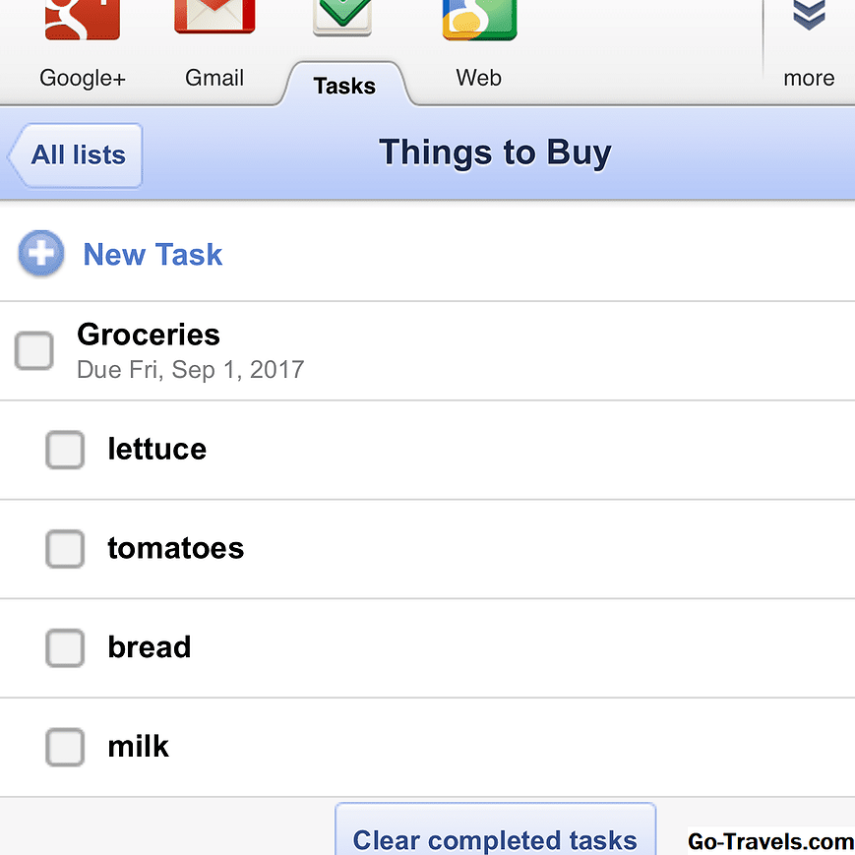Tick the tomatoes checkbox
855x855 pixels.
[65, 548]
